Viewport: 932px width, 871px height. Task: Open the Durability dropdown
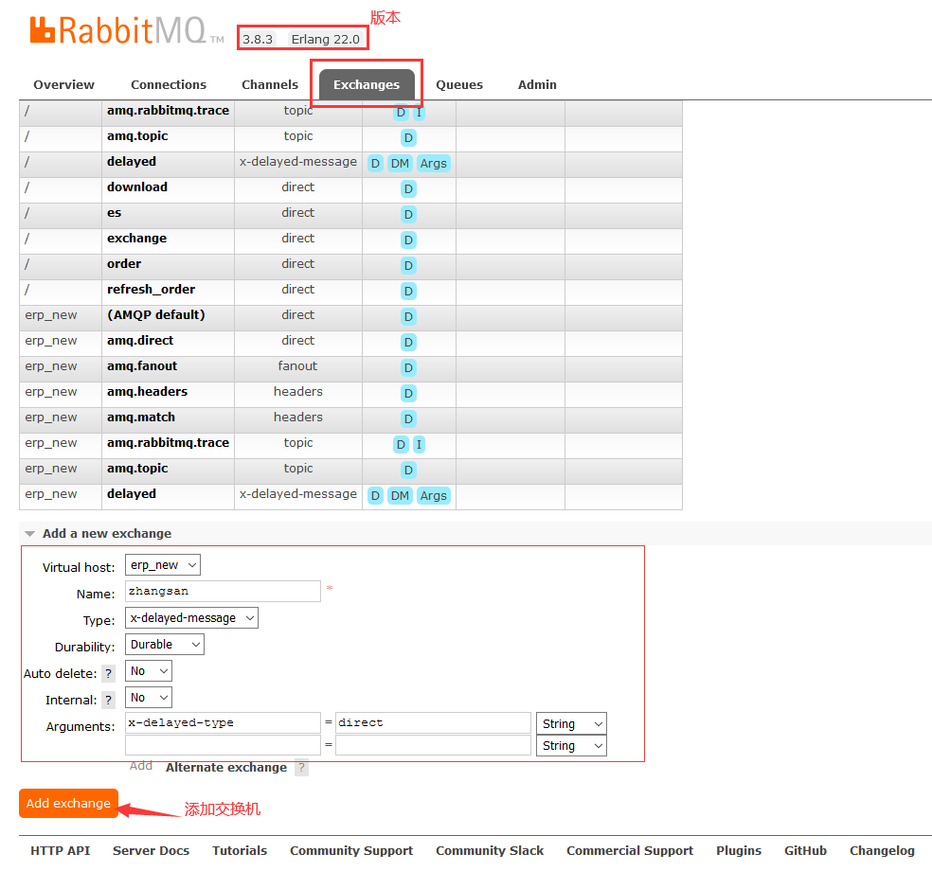coord(164,644)
